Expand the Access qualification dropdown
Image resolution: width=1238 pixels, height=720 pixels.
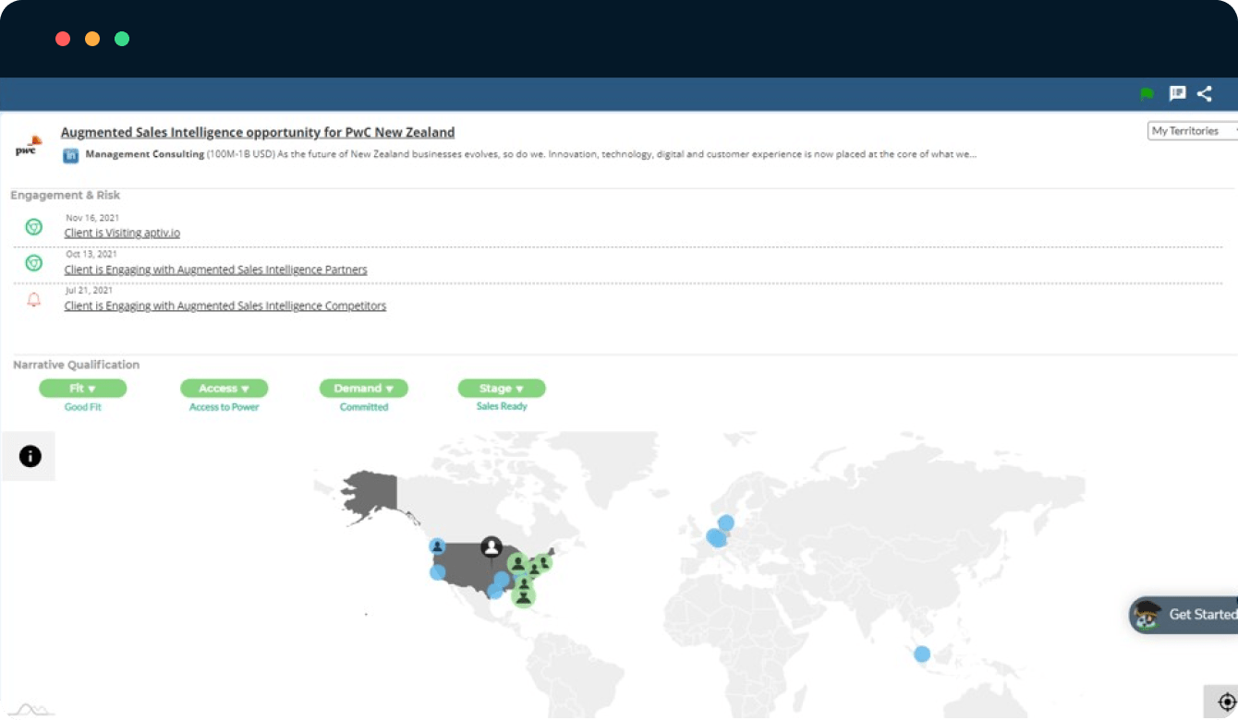click(x=224, y=389)
